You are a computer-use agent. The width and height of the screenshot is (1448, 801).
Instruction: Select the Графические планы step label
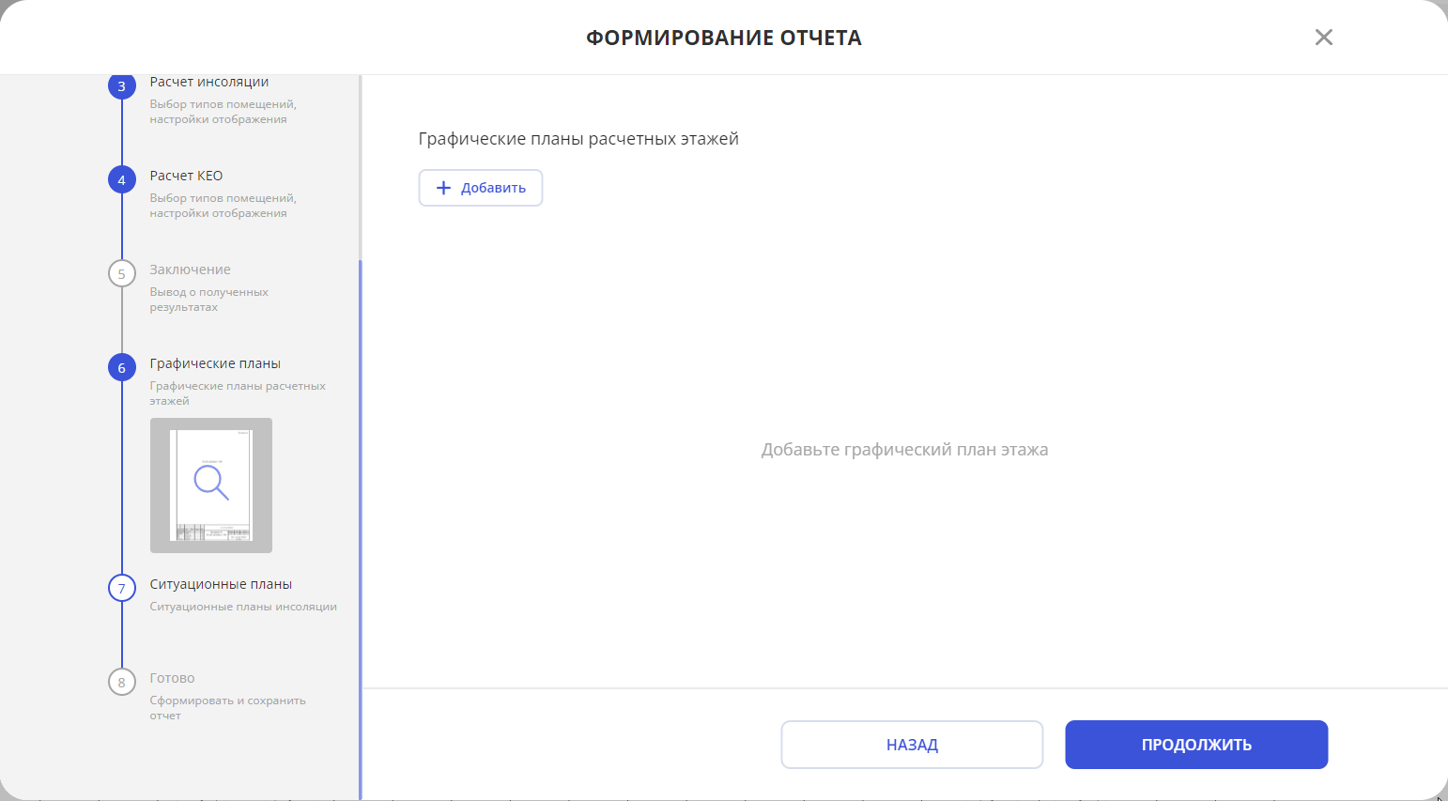pos(215,363)
